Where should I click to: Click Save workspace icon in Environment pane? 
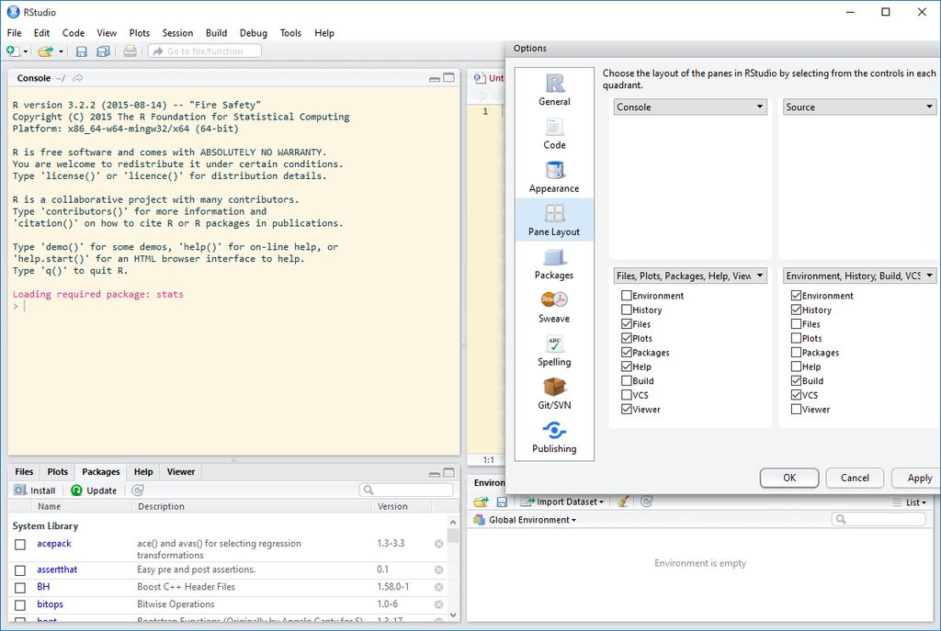503,501
